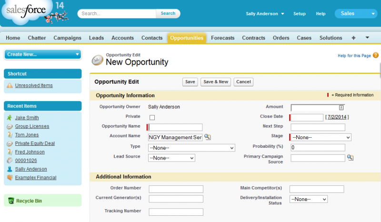Open the Leads tab
The width and height of the screenshot is (381, 222).
click(x=96, y=38)
